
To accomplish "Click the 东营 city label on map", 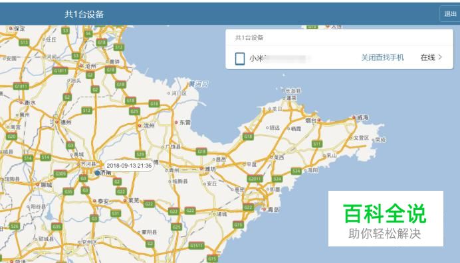I will [185, 123].
